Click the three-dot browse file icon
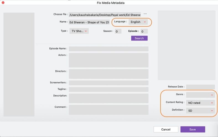The width and height of the screenshot is (218, 137). pos(145,14)
